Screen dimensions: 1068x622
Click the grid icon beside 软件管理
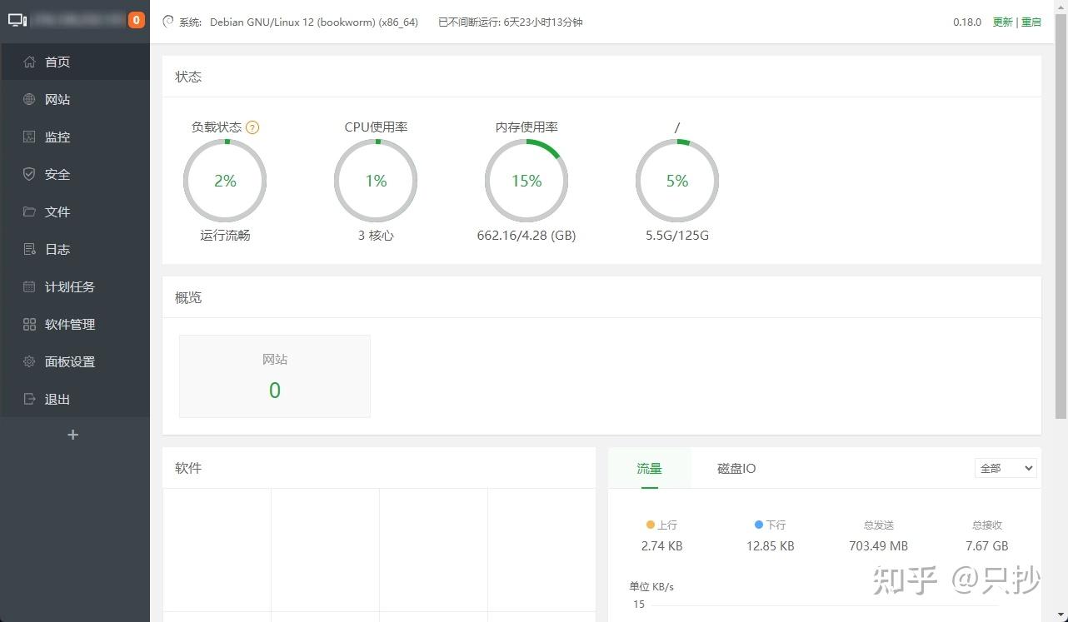point(29,324)
